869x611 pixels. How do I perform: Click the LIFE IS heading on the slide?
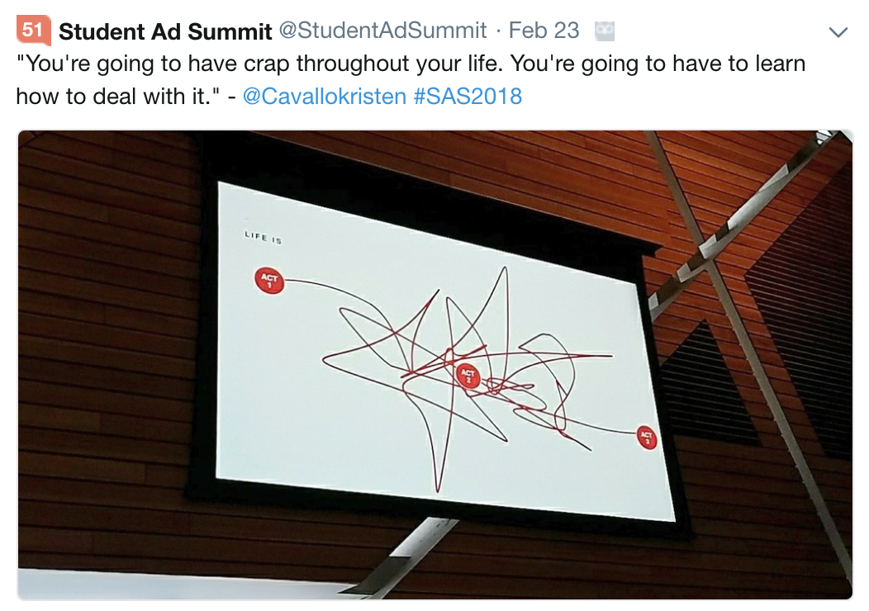pos(264,238)
